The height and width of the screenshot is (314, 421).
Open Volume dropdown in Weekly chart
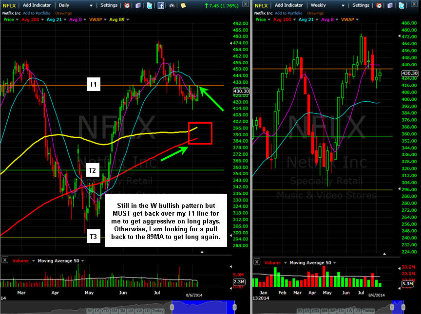(x=286, y=263)
